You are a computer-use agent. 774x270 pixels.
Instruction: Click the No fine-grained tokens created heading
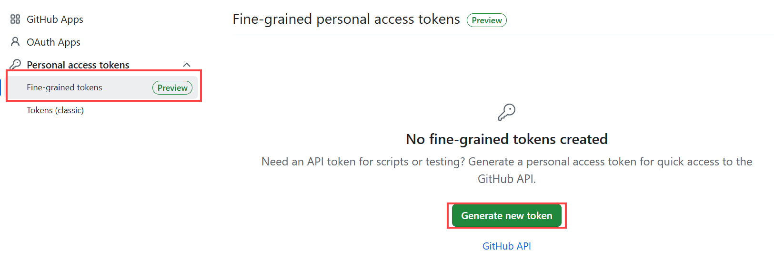click(x=506, y=139)
